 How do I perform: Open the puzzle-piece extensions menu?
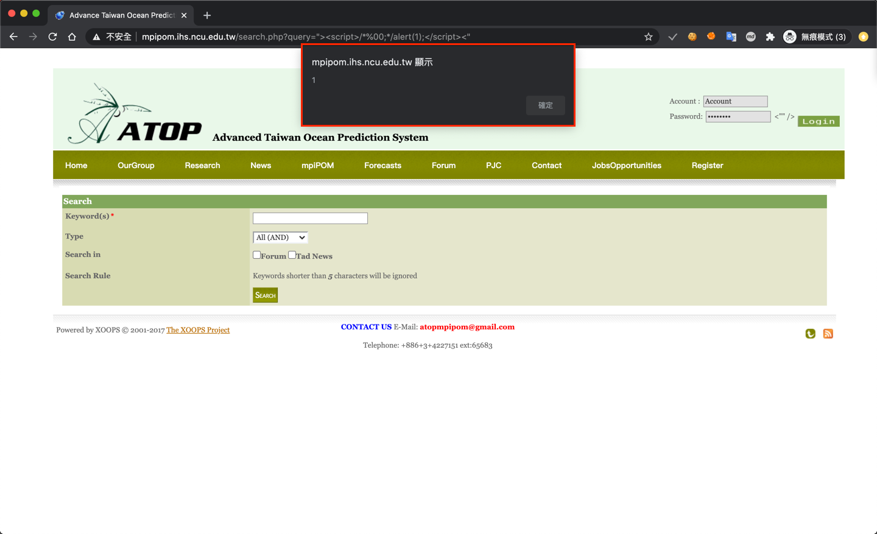point(770,37)
